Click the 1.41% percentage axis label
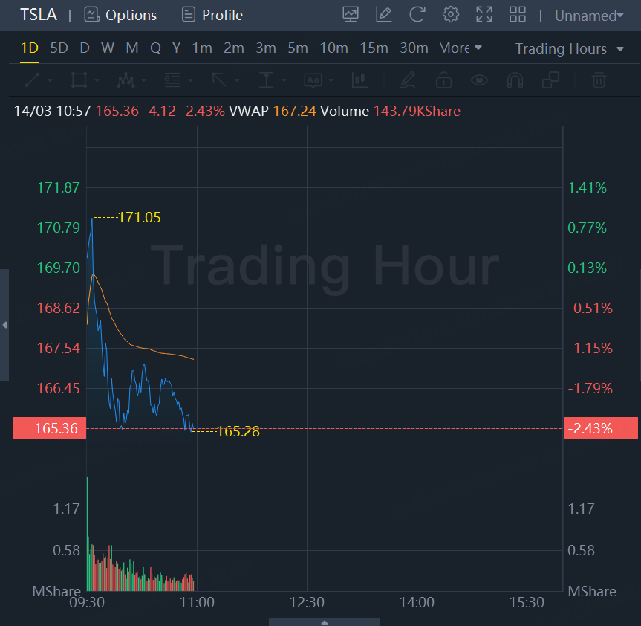The image size is (641, 626). tap(587, 188)
